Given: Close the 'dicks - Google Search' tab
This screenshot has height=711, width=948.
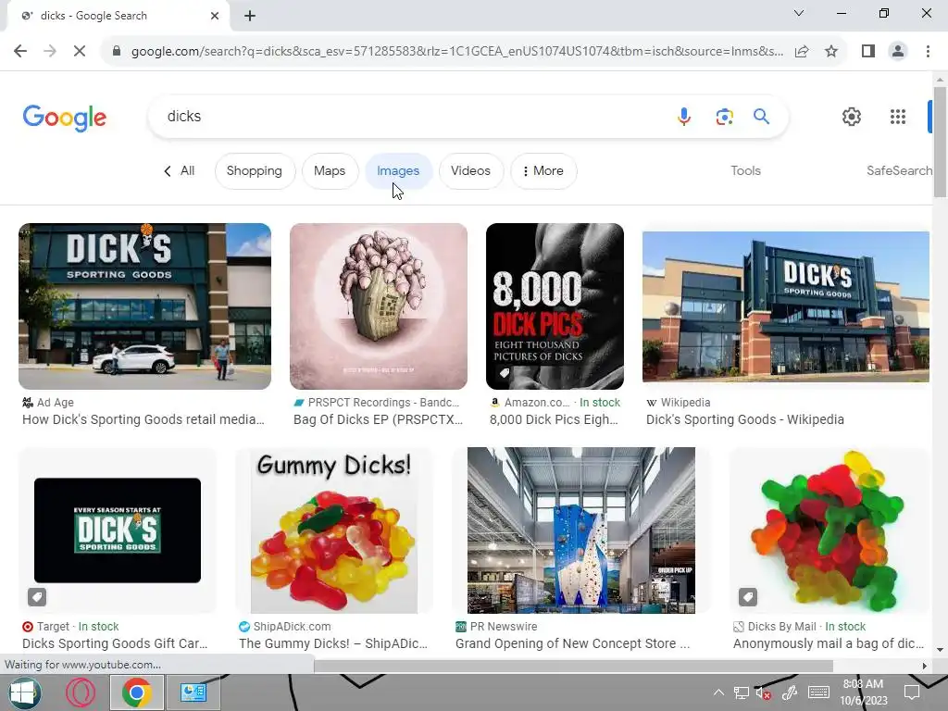Looking at the screenshot, I should (x=215, y=16).
